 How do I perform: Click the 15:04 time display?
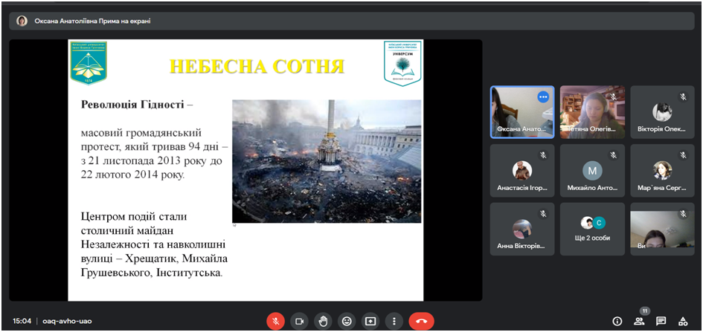pos(22,322)
